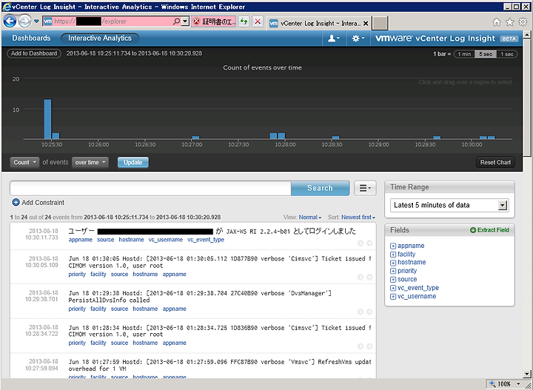Viewport: 533px width, 390px height.
Task: Click the certificate error shield icon
Action: (196, 21)
